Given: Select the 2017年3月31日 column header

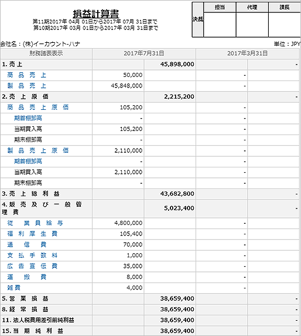Looking at the screenshot, I should point(247,53).
